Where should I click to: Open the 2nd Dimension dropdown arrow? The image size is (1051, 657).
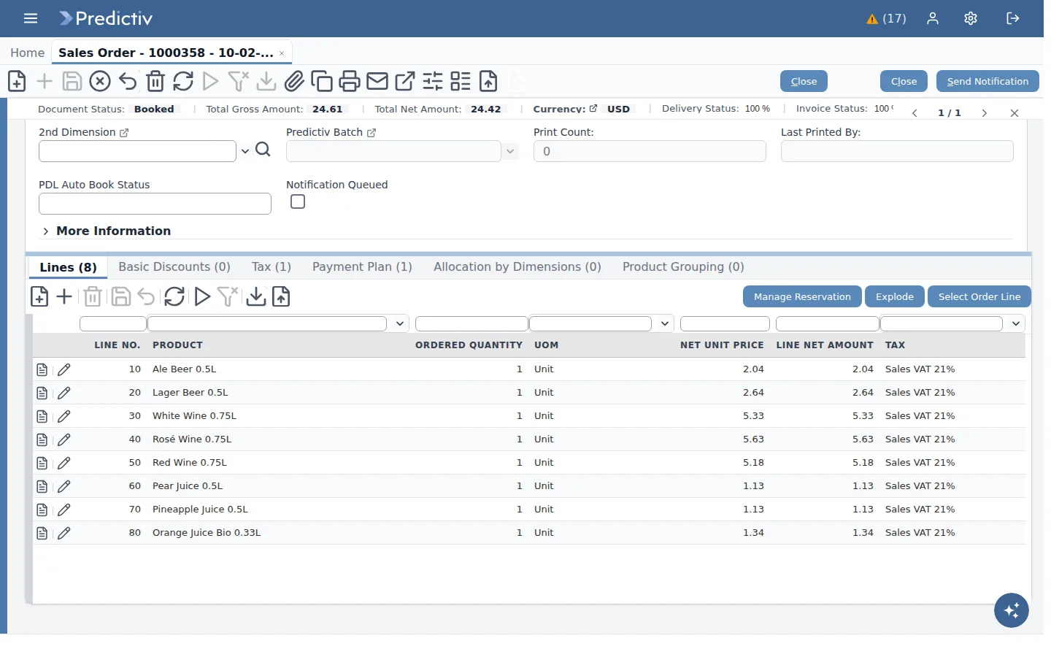click(245, 151)
